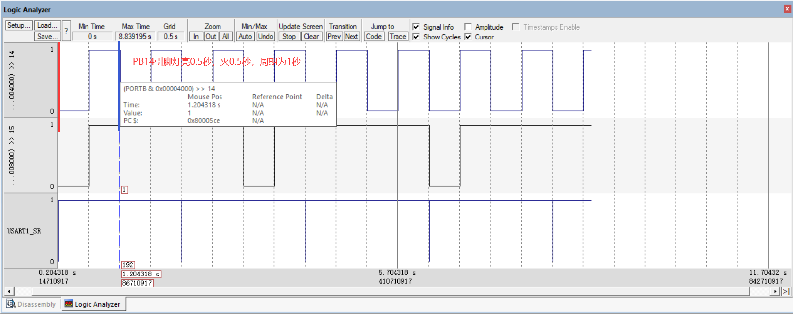
Task: Toggle the Cursor checkbox
Action: click(468, 37)
